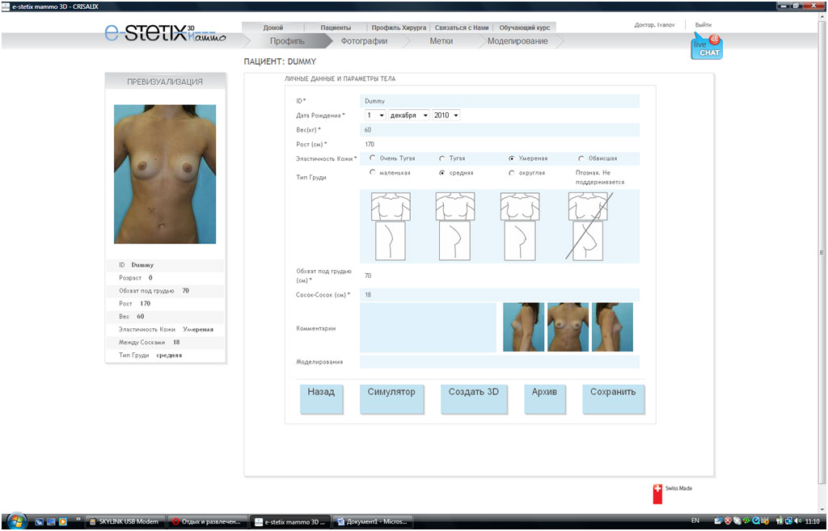Switch to SKYLINK USB Modem taskbar button
This screenshot has width=828, height=531.
pos(125,521)
